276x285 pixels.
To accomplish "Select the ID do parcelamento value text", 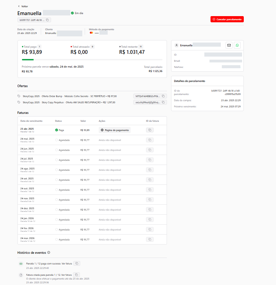I will (226, 92).
